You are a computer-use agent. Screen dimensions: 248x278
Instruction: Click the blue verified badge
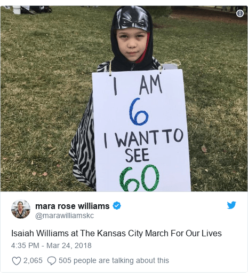pyautogui.click(x=117, y=206)
